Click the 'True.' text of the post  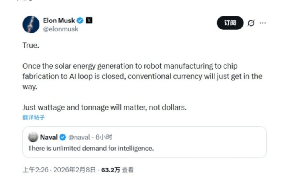(31, 45)
